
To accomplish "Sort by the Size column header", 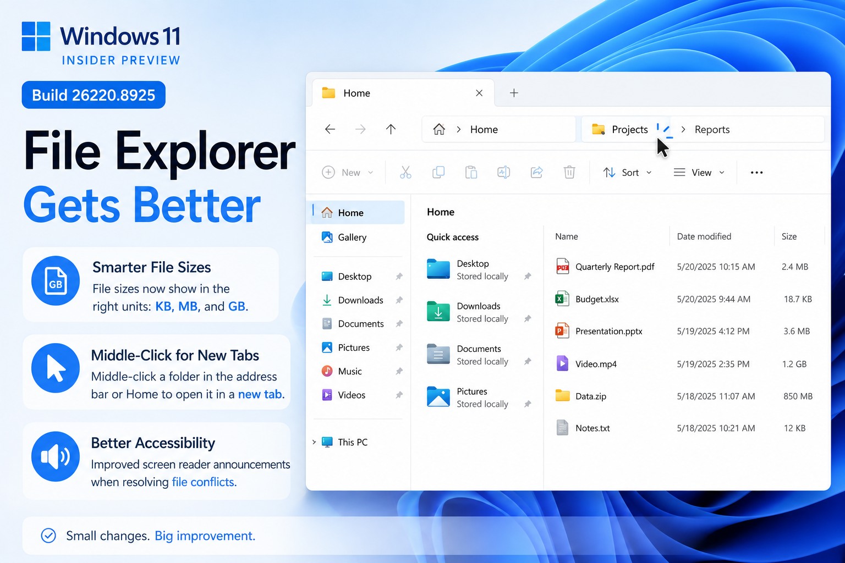I will click(789, 236).
